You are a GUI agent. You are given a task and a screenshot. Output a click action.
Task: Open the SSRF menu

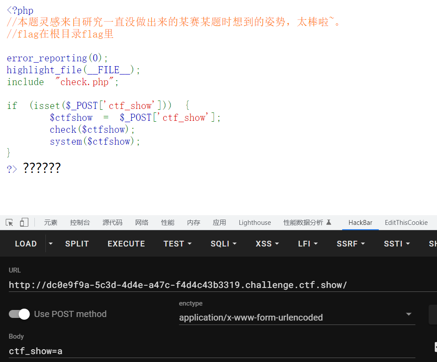pos(351,243)
